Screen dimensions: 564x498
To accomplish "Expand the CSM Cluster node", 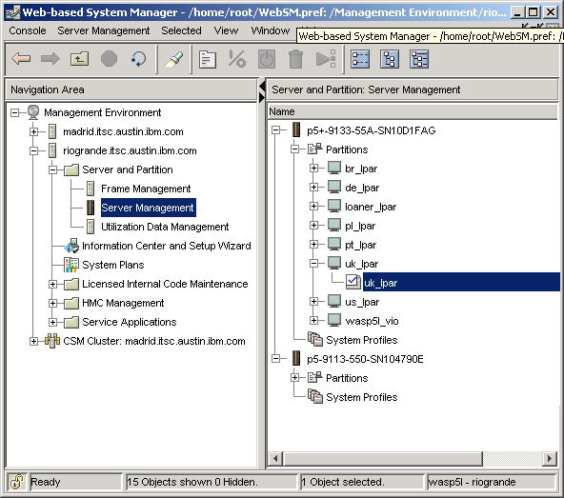I will (x=33, y=341).
